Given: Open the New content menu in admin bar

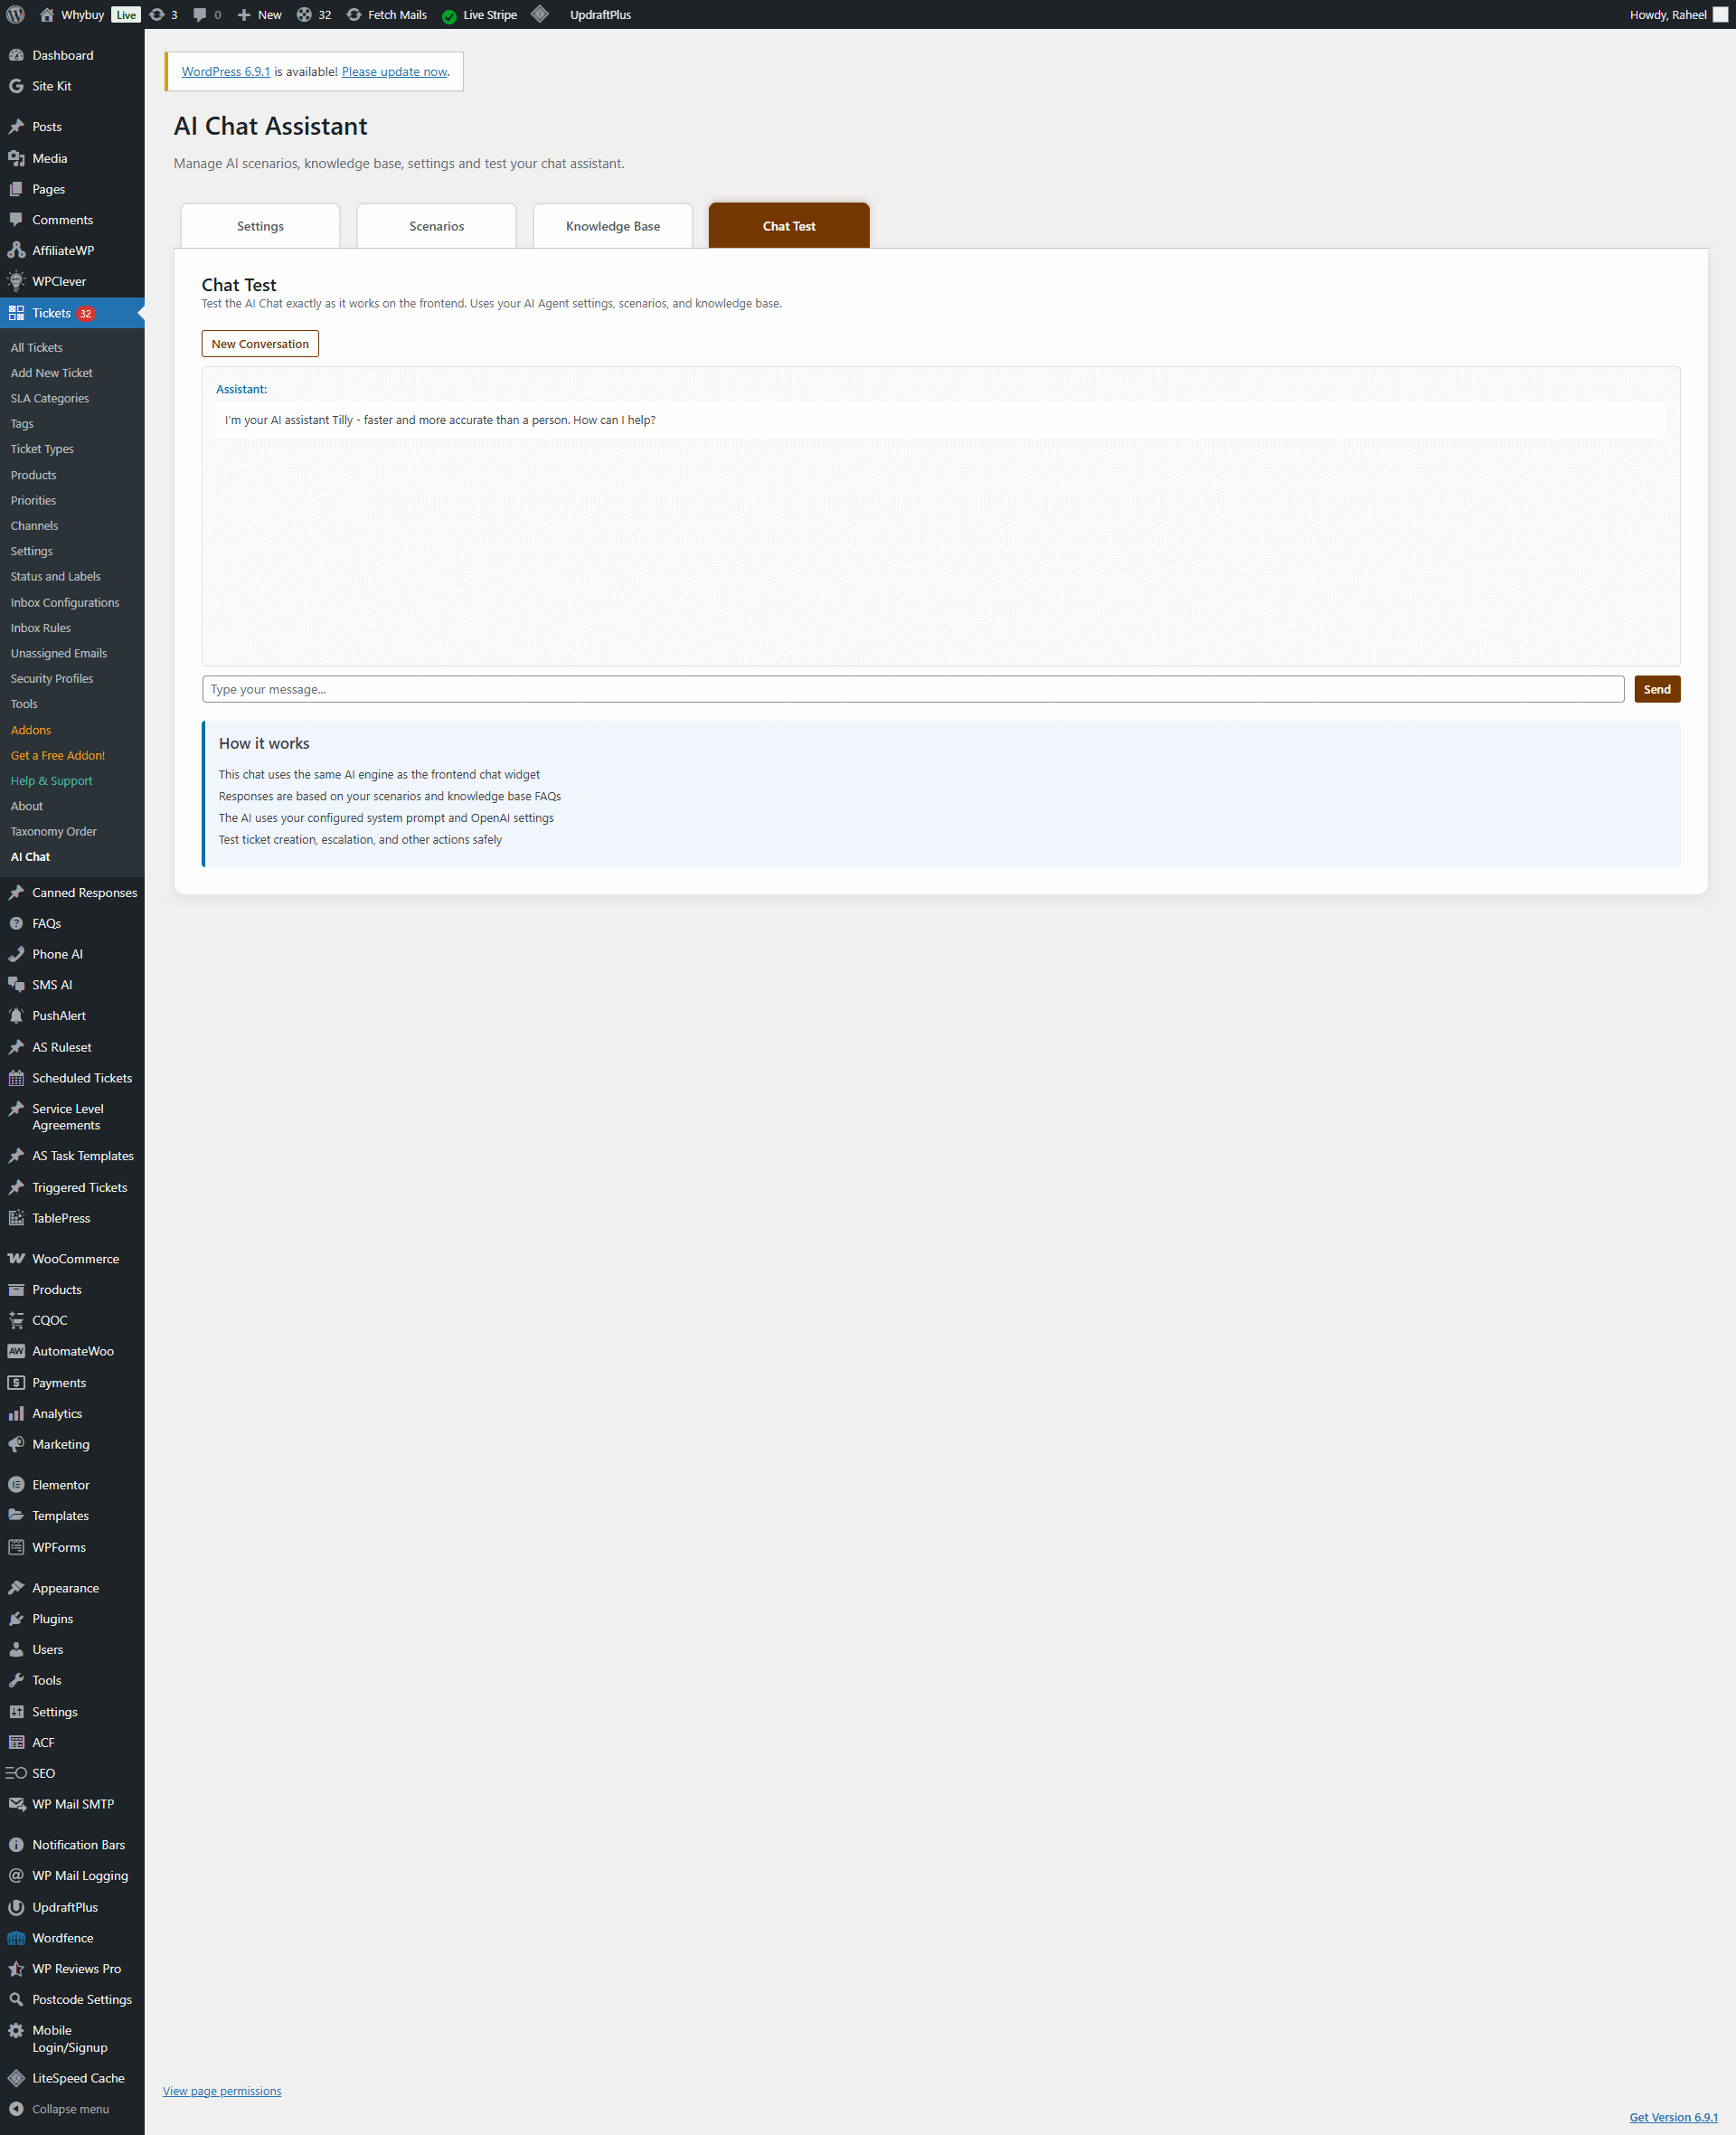Looking at the screenshot, I should tap(260, 15).
